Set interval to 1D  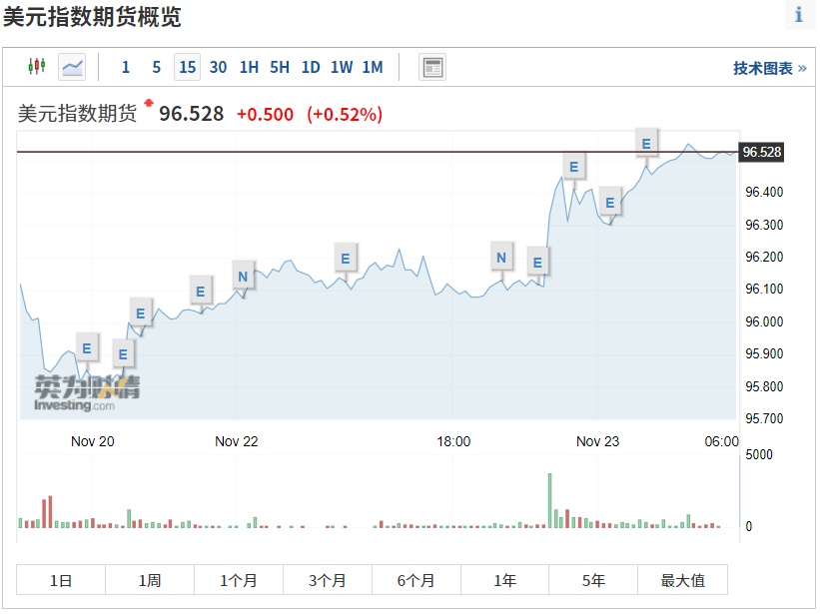311,67
